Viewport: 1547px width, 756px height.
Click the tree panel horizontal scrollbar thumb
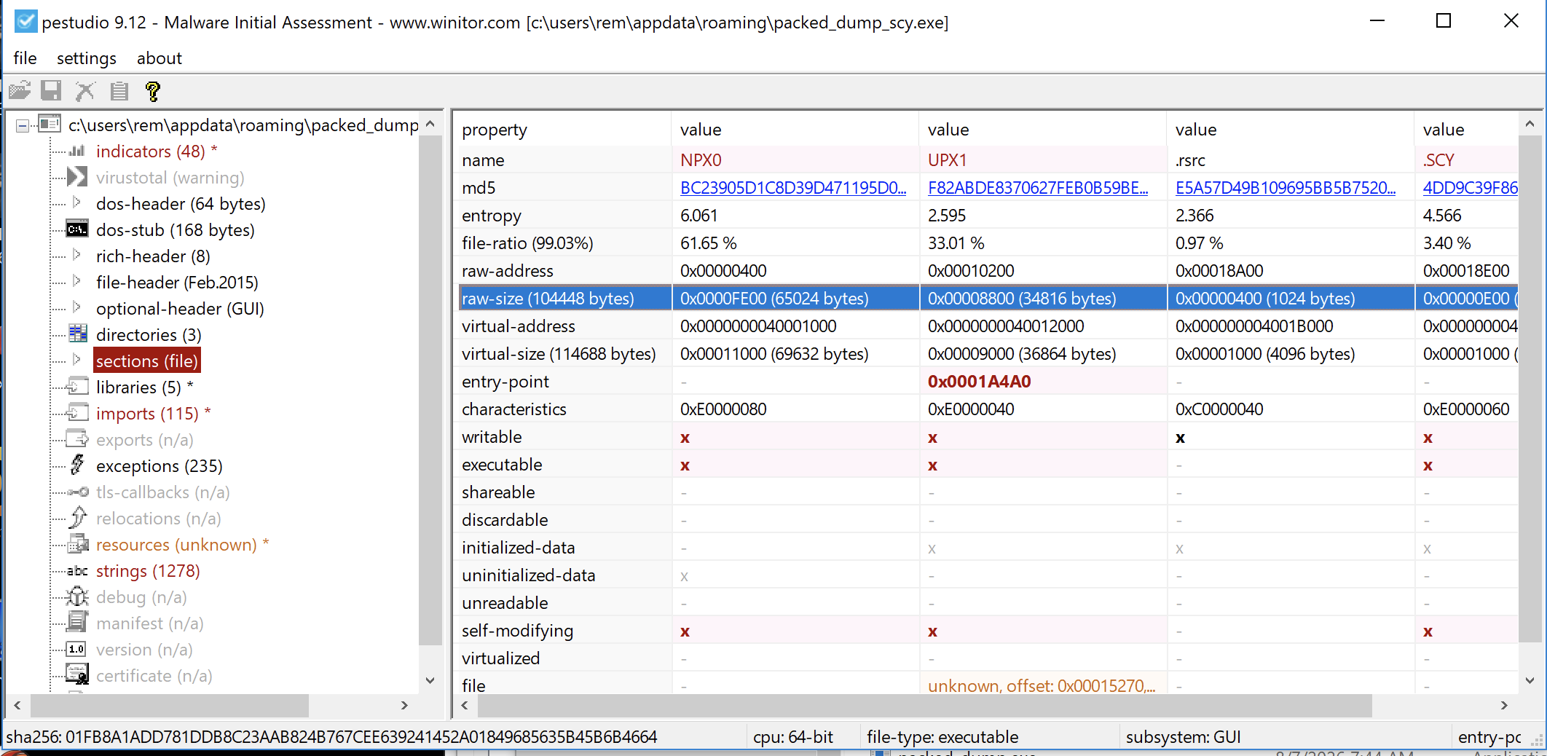coord(170,705)
